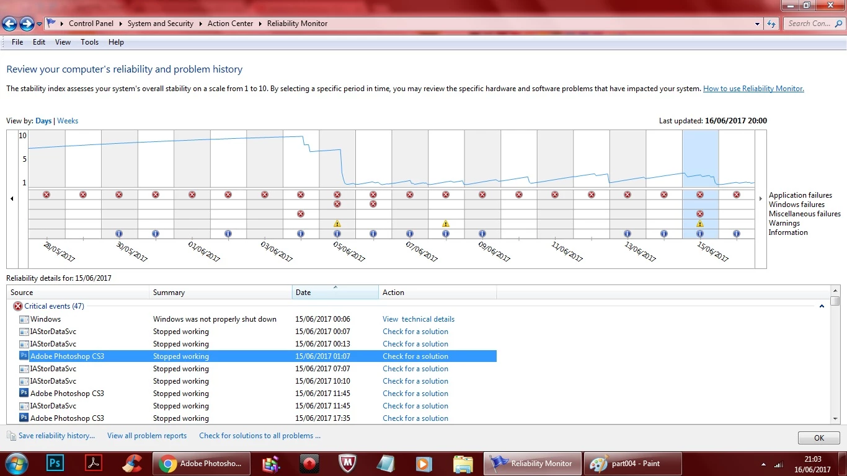Image resolution: width=847 pixels, height=476 pixels.
Task: Click the OK button
Action: pos(818,438)
